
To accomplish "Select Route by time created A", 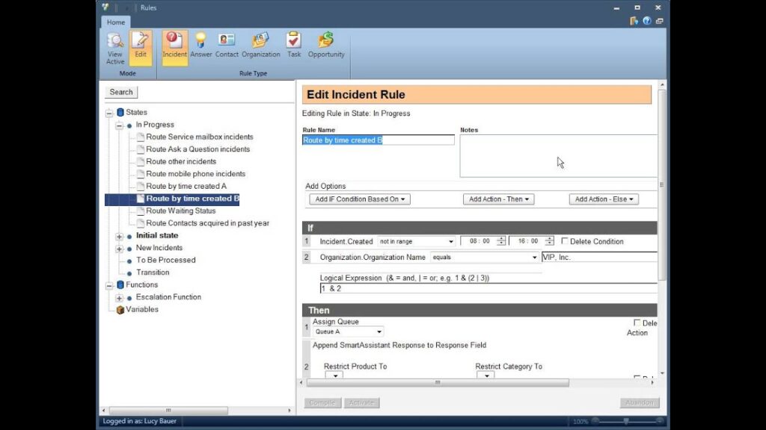I will (x=186, y=186).
